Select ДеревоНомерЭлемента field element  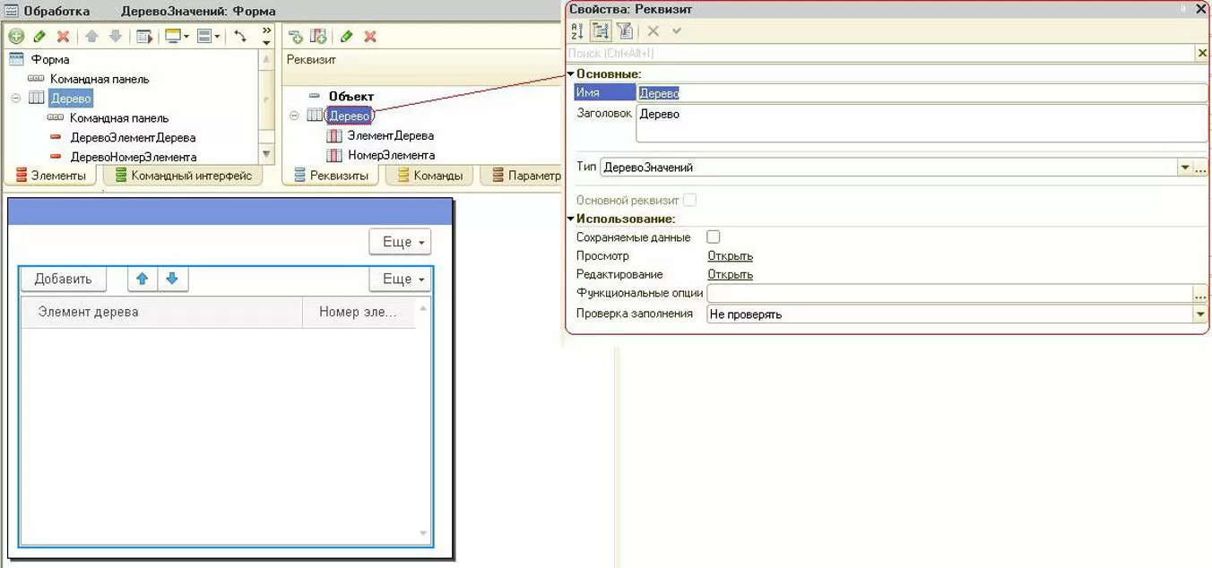pos(133,157)
